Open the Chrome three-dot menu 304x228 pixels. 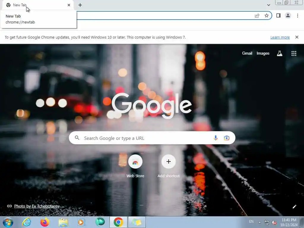297,15
